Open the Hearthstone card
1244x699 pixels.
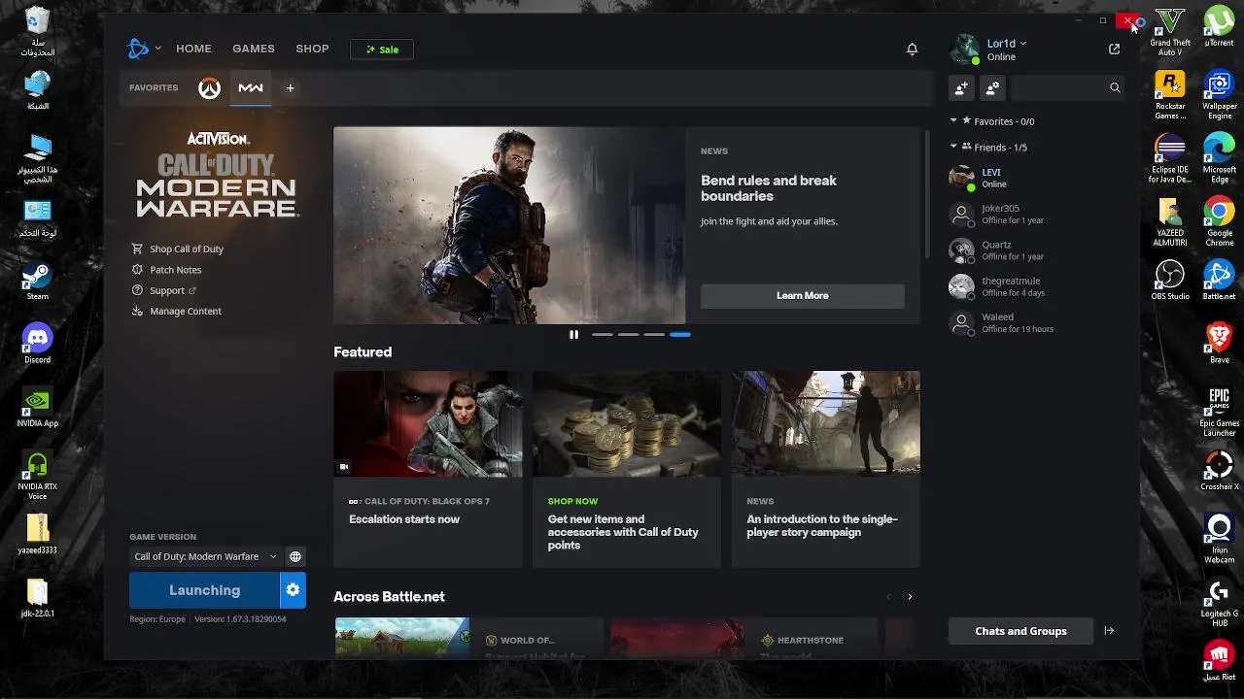point(744,639)
